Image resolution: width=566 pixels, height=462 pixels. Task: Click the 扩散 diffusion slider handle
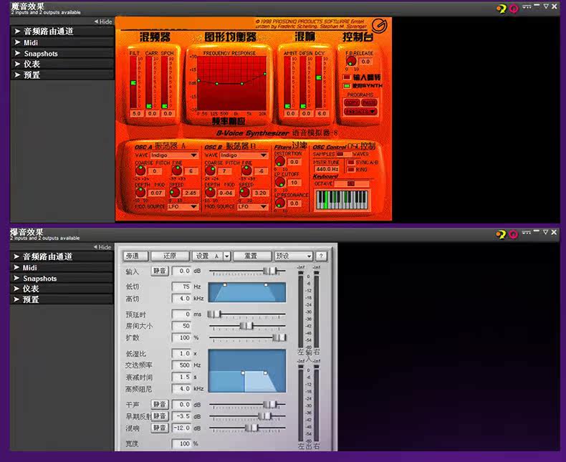279,338
